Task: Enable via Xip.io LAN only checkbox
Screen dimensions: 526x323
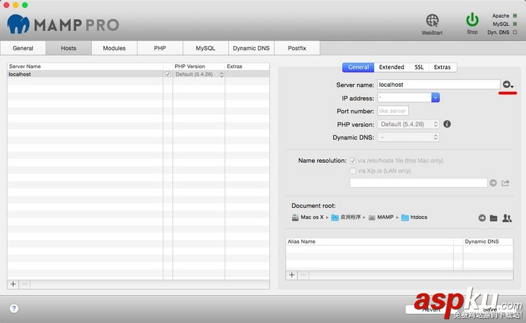Action: pos(353,171)
